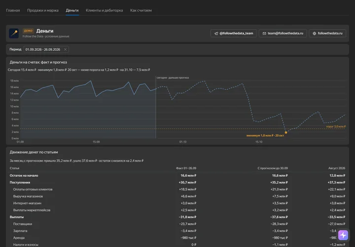
Task: Click value '+37,3 млн ₽' August cell
Action: tap(336, 182)
